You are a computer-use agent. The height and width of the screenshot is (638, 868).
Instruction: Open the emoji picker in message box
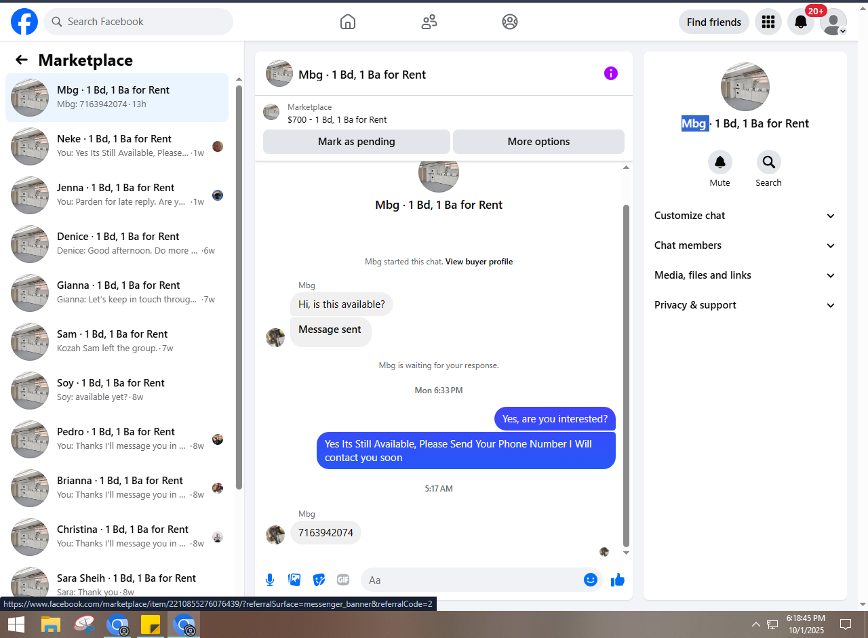591,580
